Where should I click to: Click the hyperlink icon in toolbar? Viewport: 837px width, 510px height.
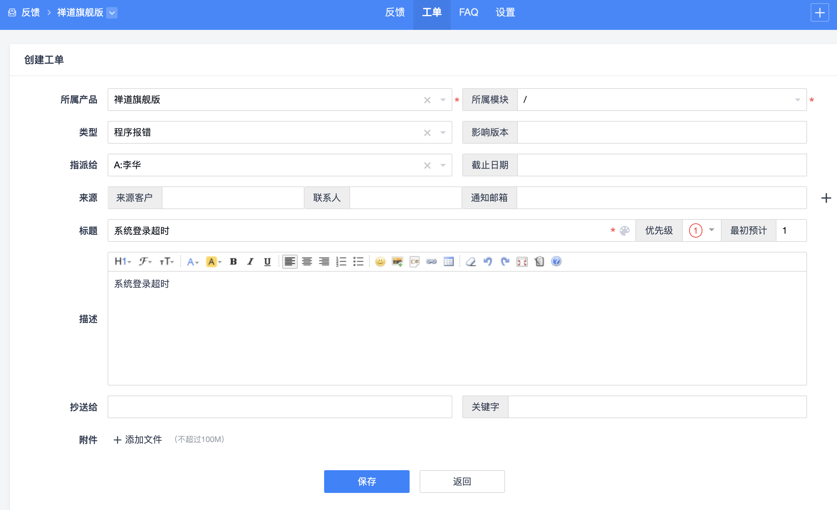431,262
